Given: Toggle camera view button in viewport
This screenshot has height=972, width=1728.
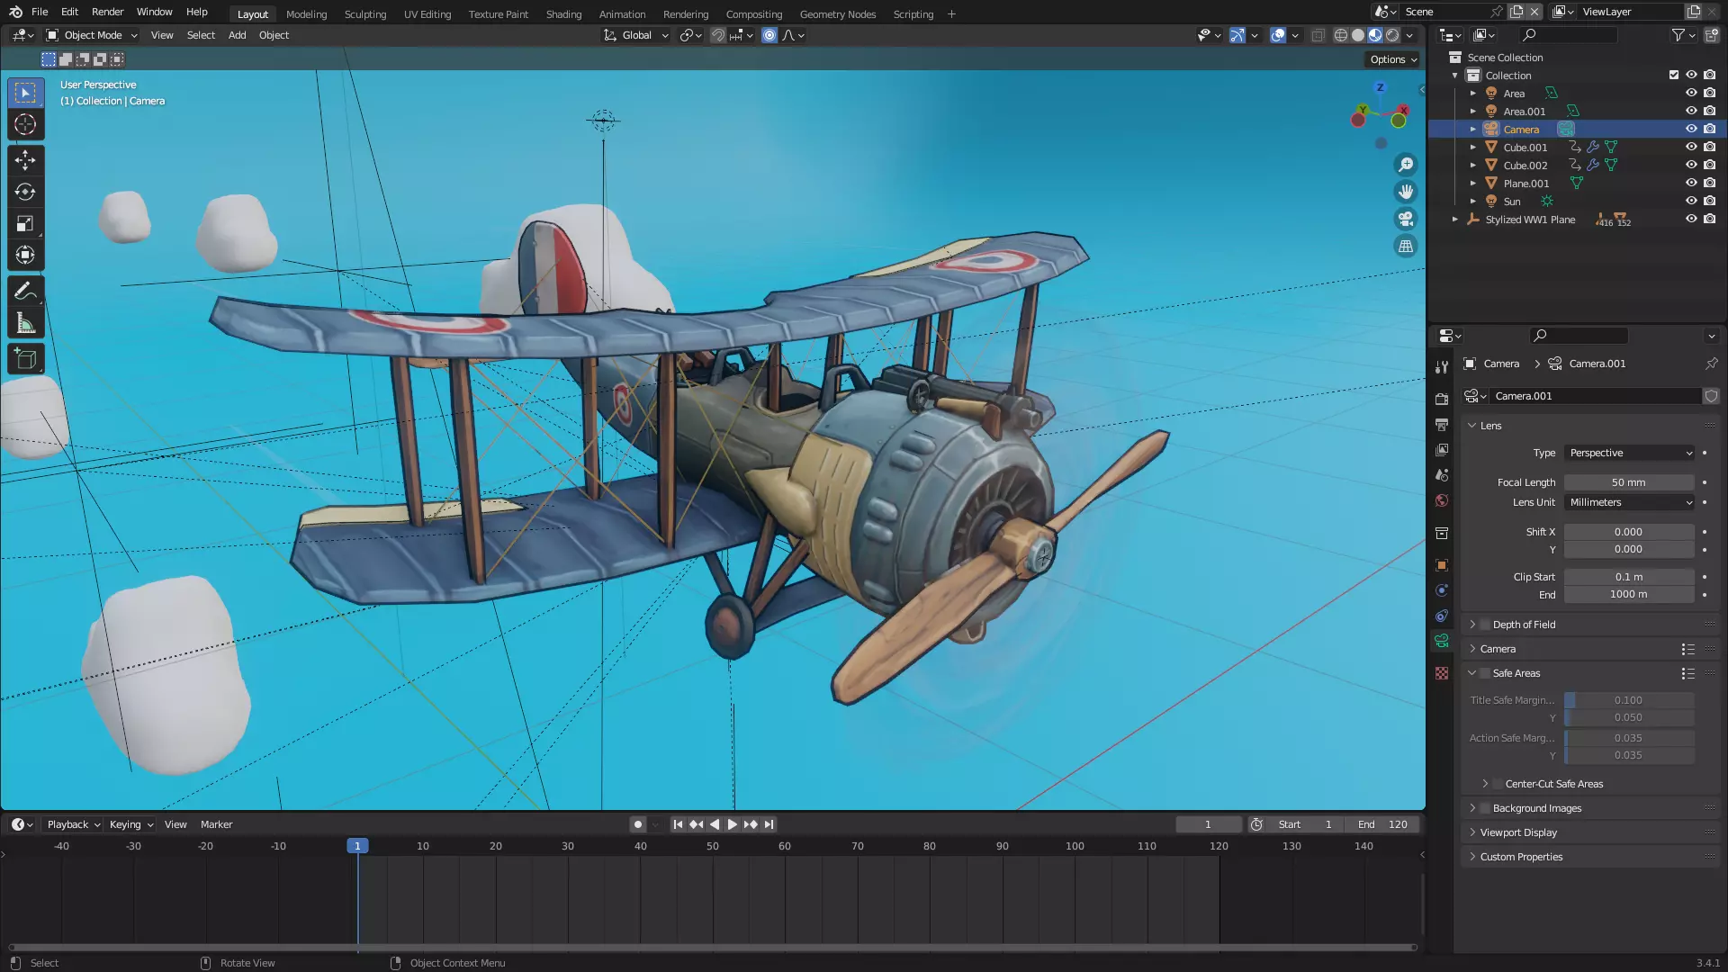Looking at the screenshot, I should click(1405, 219).
